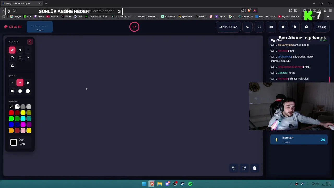
Task: Show hidden system tray icons
Action: click(291, 184)
